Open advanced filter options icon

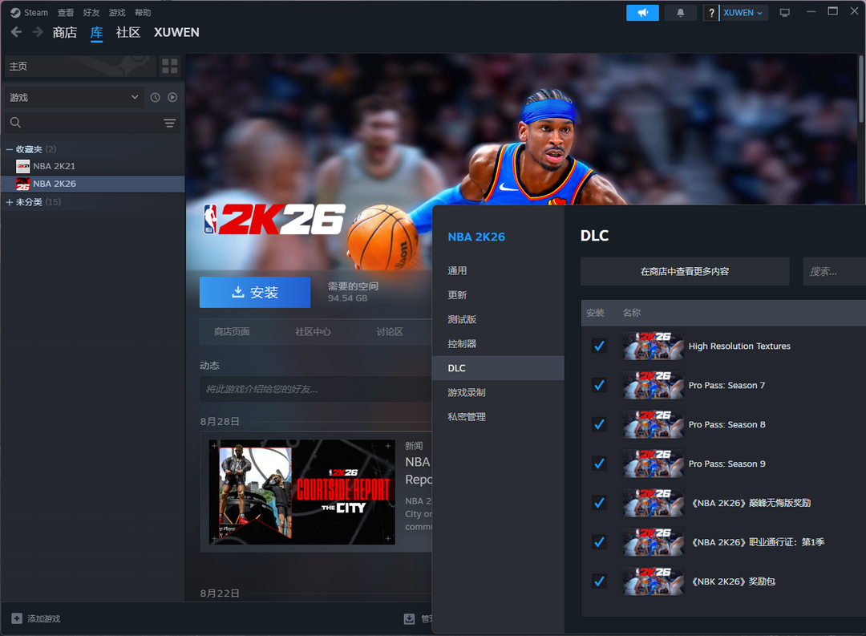(x=169, y=123)
